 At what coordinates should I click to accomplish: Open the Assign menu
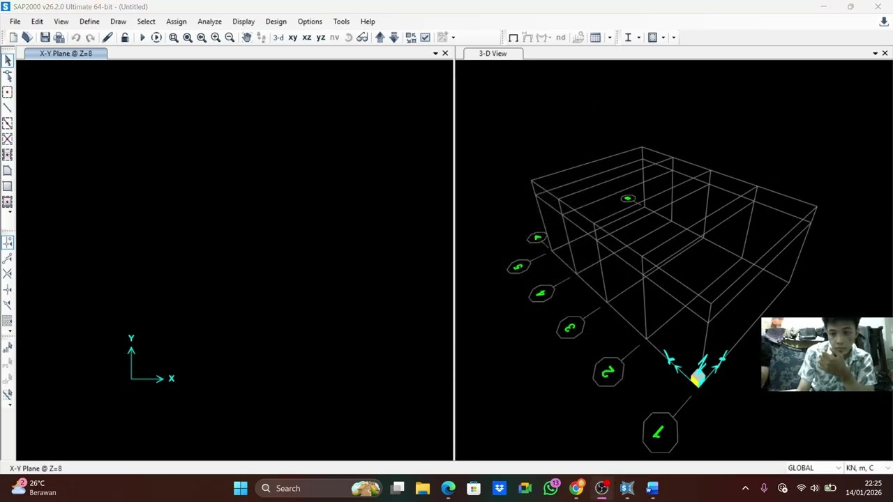click(x=176, y=22)
